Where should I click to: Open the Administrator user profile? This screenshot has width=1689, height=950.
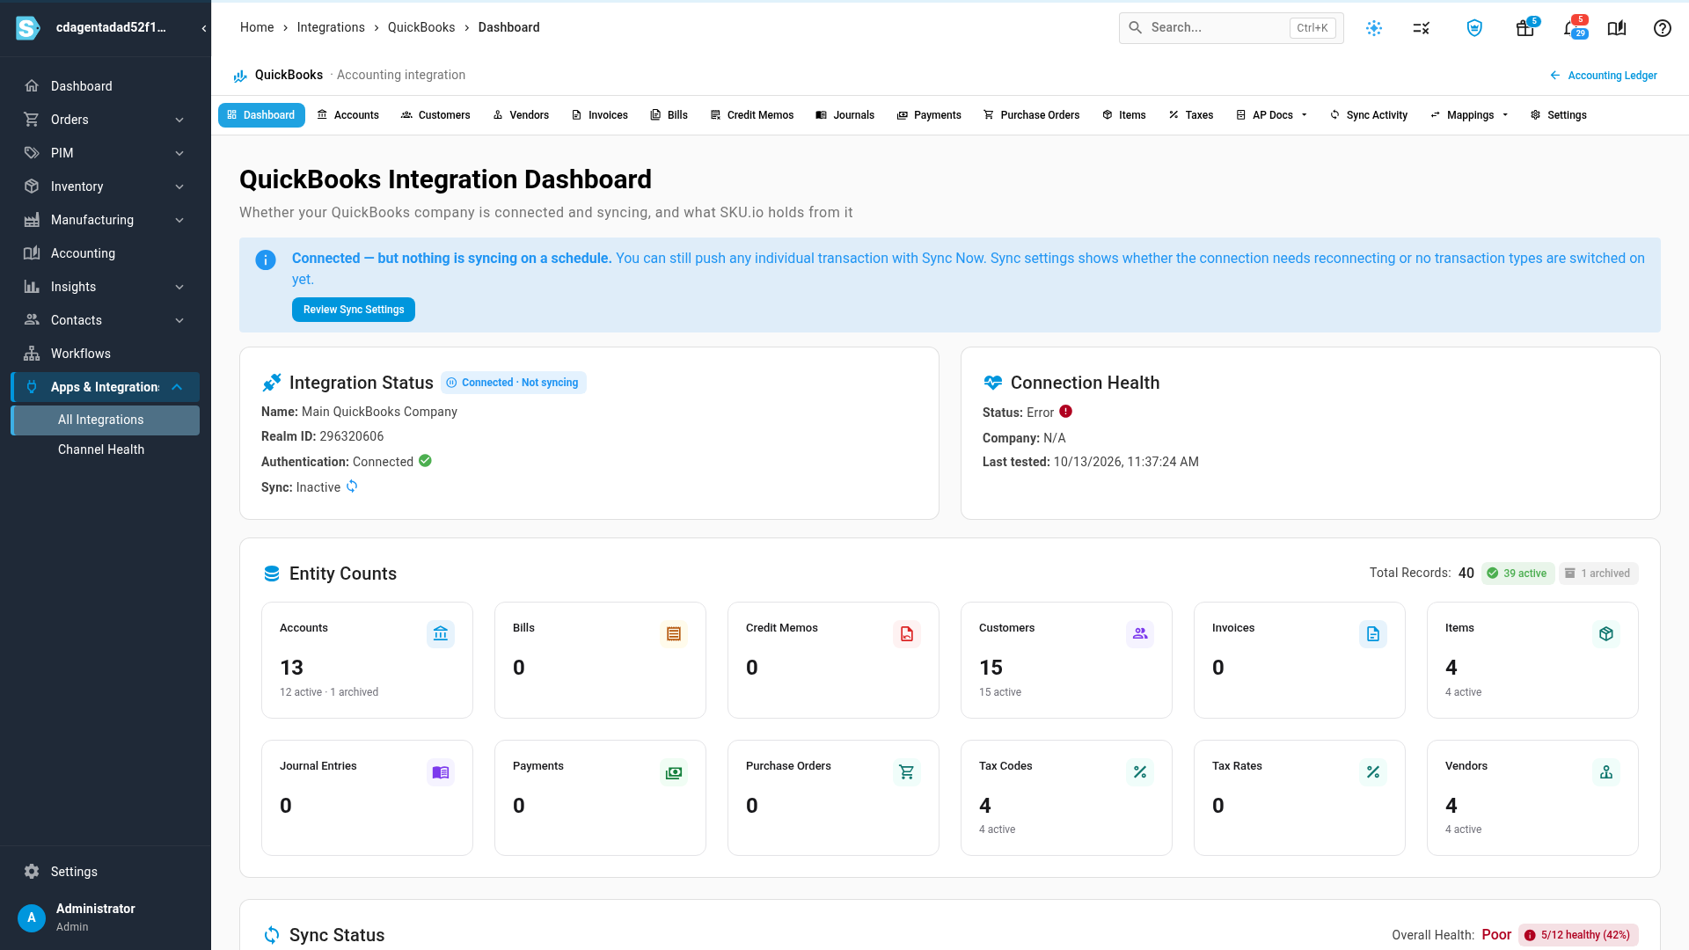pos(106,917)
